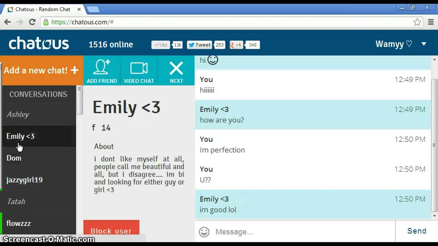
Task: Select the Chatous - Random Chat tab
Action: tap(43, 9)
